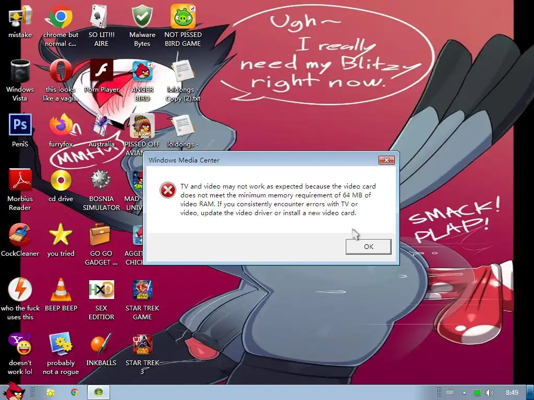
Task: Open the 'furryfox' Firefox shortcut
Action: coord(60,125)
